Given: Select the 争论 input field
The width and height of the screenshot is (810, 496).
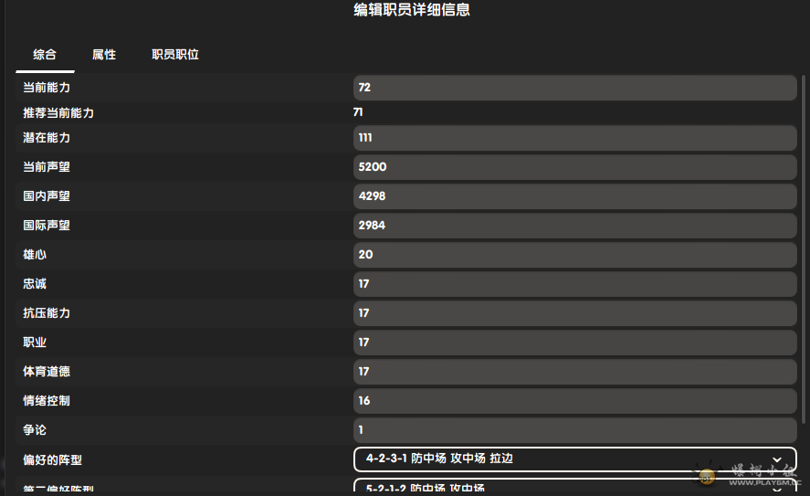Looking at the screenshot, I should pyautogui.click(x=575, y=430).
